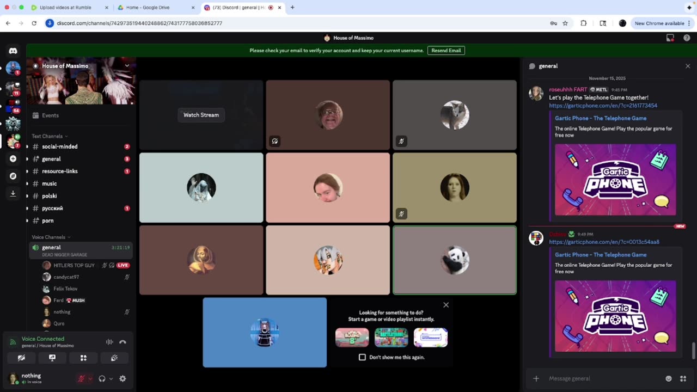
Task: Open Chrome profile avatar icon
Action: (x=622, y=23)
